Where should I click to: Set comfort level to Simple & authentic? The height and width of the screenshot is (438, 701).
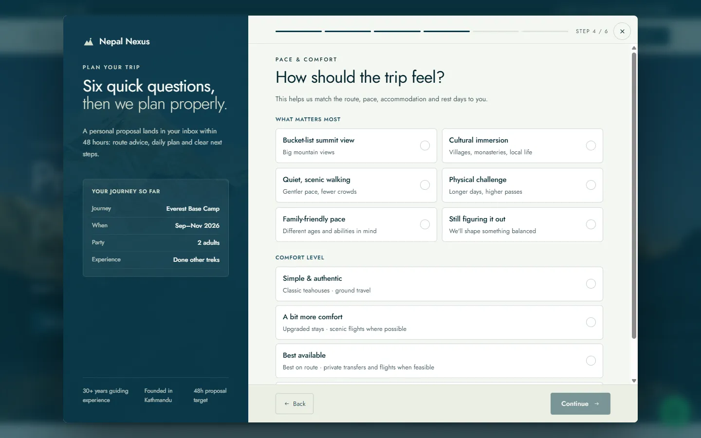(x=439, y=284)
